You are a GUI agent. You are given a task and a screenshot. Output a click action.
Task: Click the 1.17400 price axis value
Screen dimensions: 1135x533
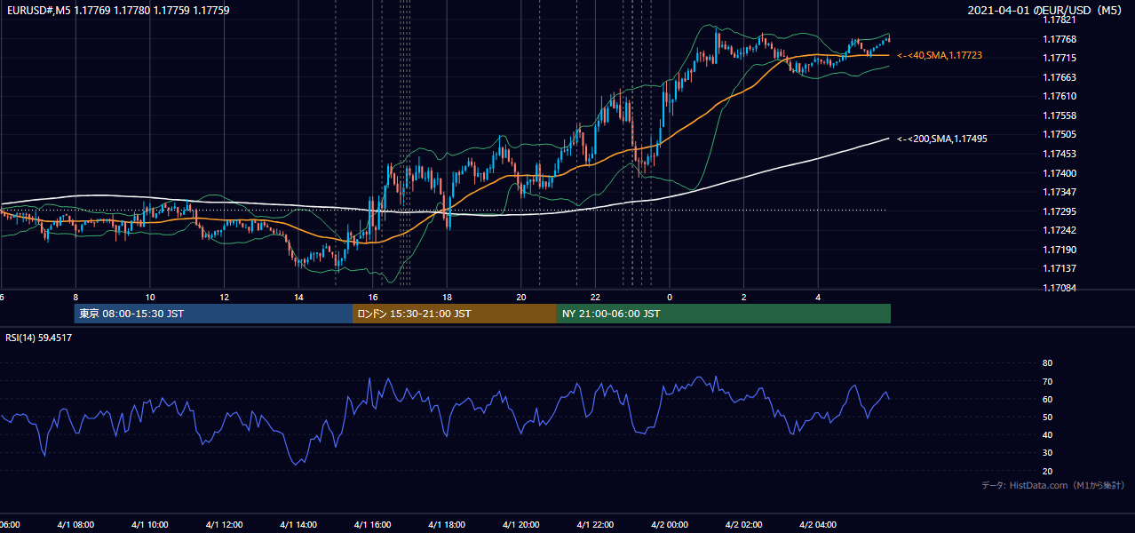[x=1059, y=173]
